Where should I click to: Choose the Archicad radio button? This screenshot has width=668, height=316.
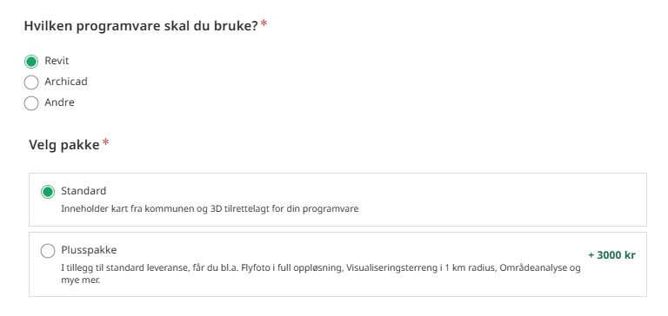tap(31, 82)
